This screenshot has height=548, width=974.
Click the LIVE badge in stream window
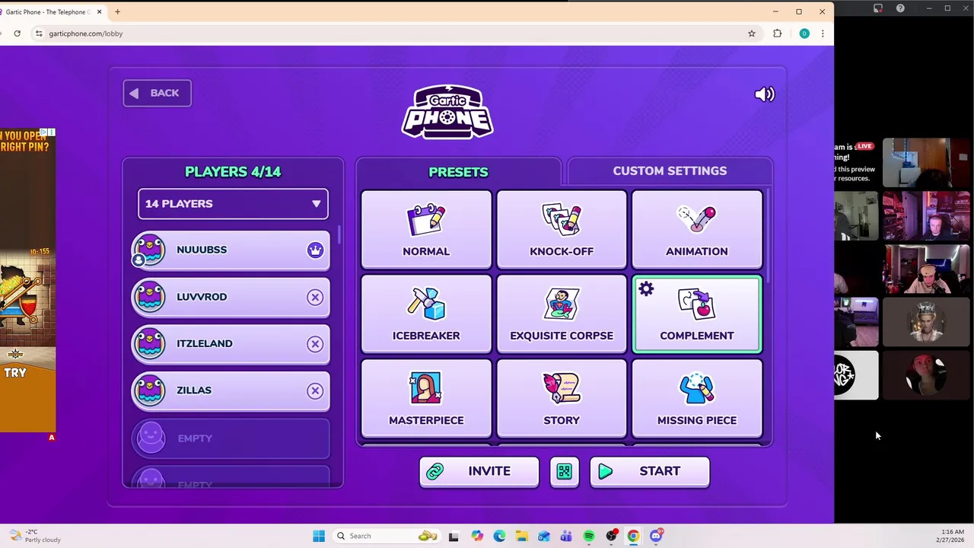(864, 146)
